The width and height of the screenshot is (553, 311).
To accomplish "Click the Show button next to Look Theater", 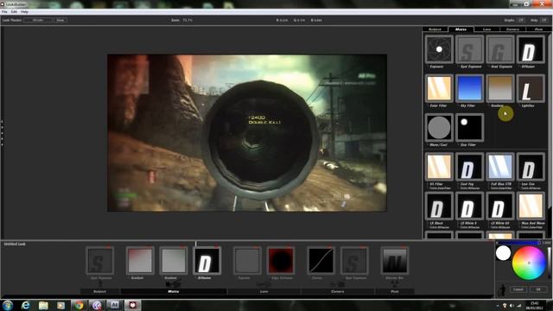I will 60,20.
